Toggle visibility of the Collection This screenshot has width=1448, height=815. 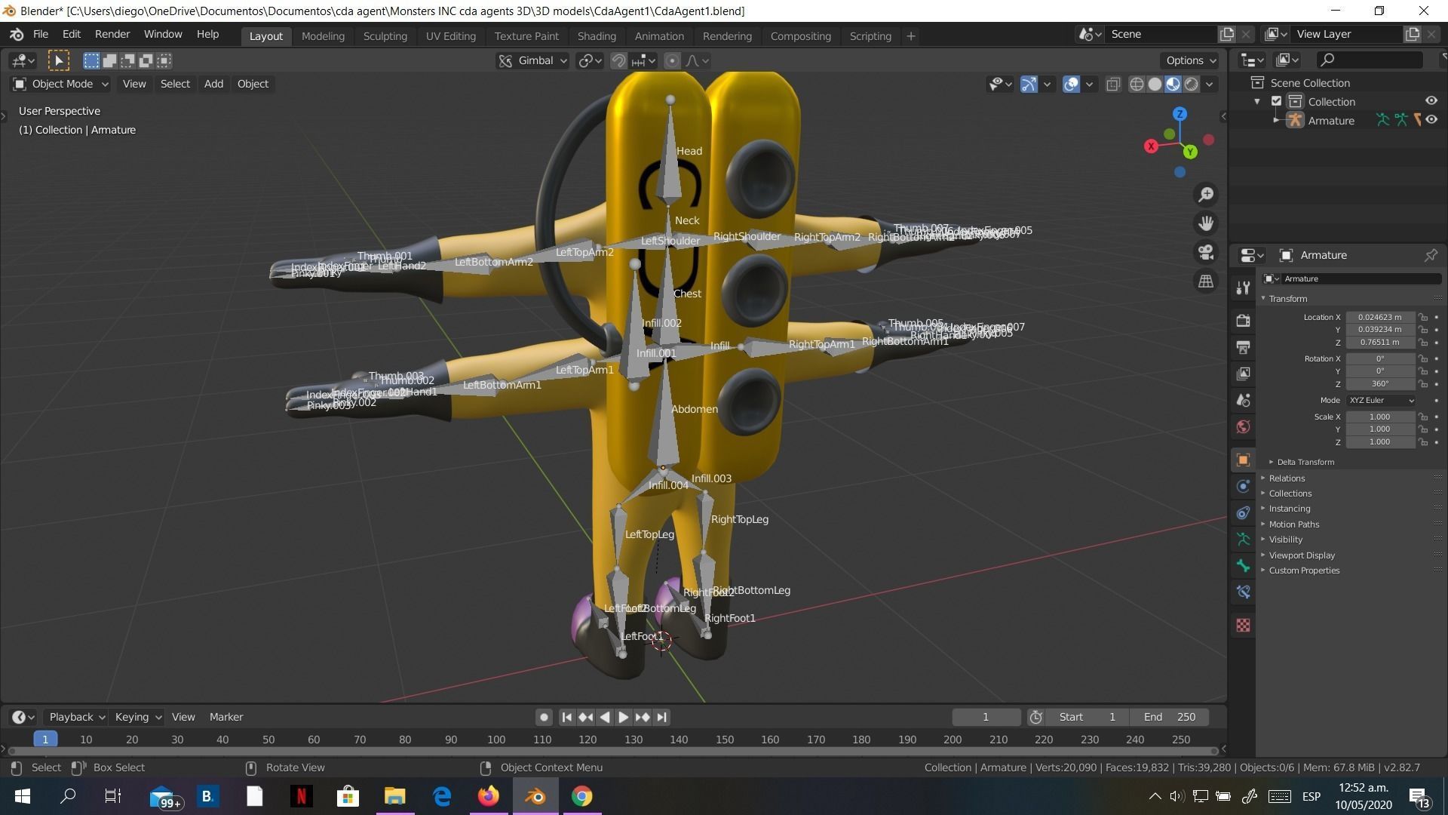[1431, 101]
